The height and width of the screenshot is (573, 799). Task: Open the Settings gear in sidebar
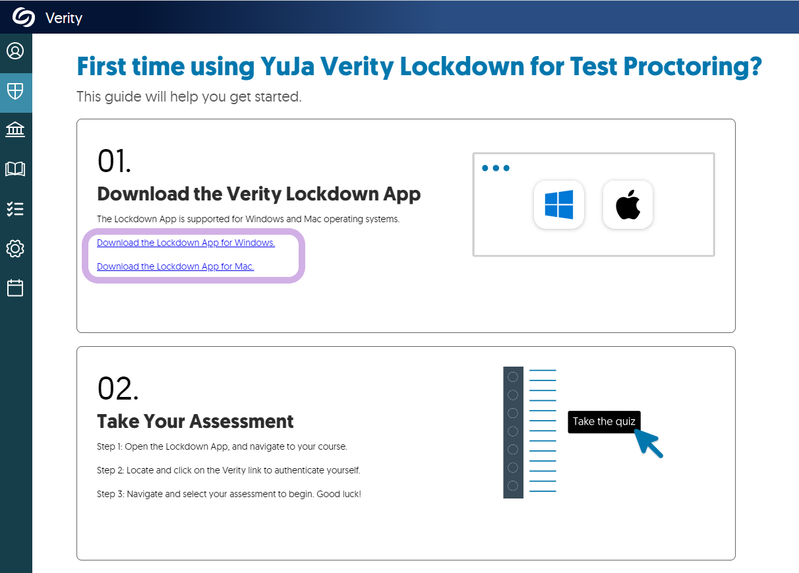click(x=15, y=249)
